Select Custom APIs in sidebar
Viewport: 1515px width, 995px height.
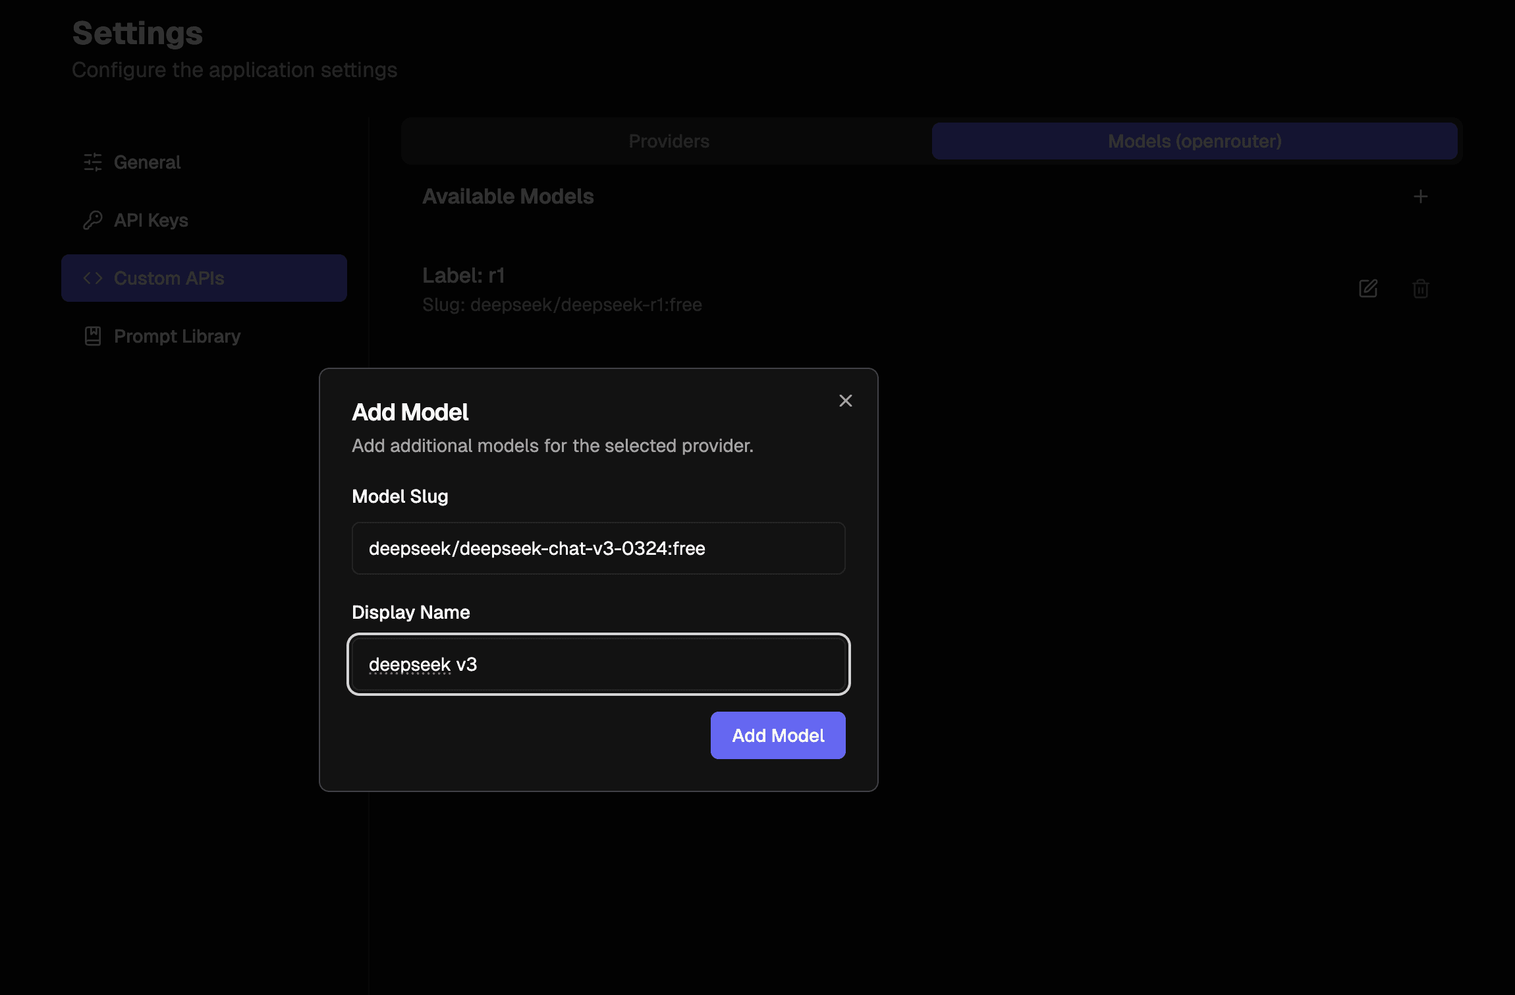(204, 278)
